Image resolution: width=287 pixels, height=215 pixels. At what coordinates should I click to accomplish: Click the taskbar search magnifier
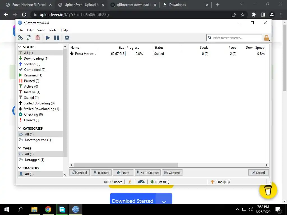20,209
